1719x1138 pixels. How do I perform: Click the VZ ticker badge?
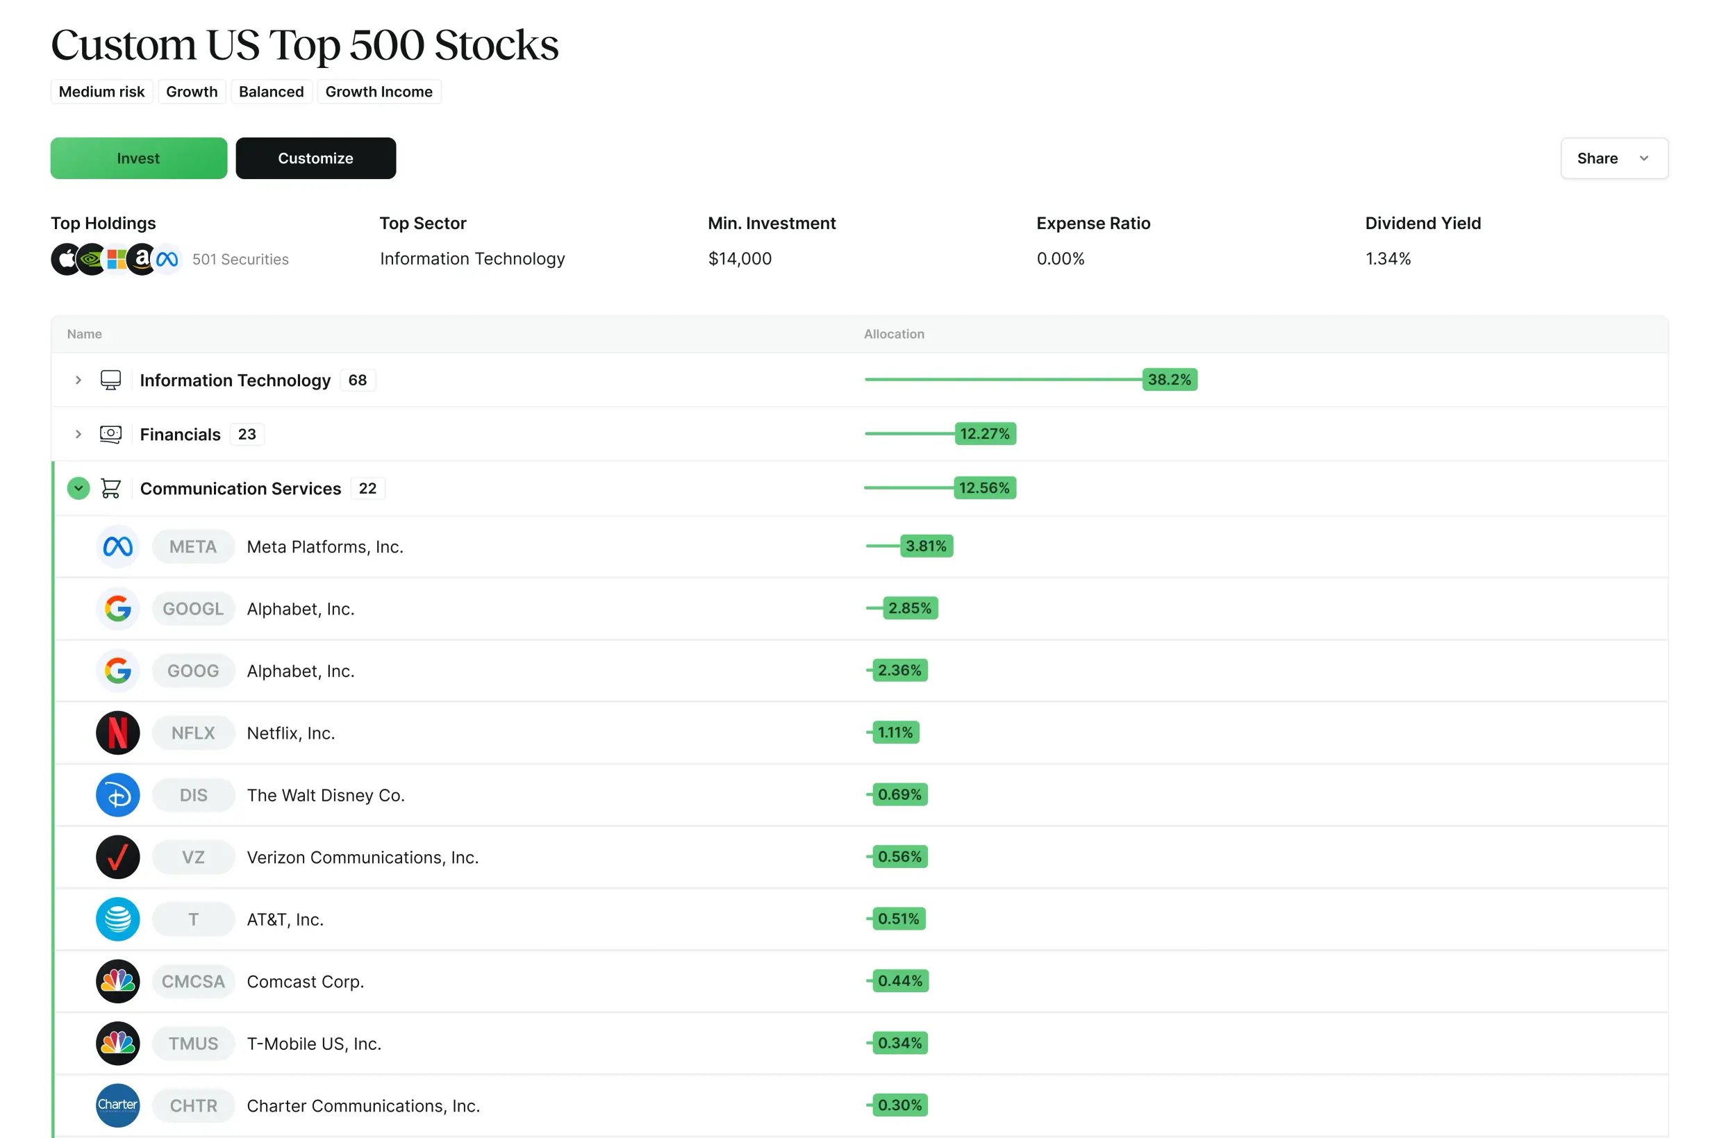click(x=193, y=857)
